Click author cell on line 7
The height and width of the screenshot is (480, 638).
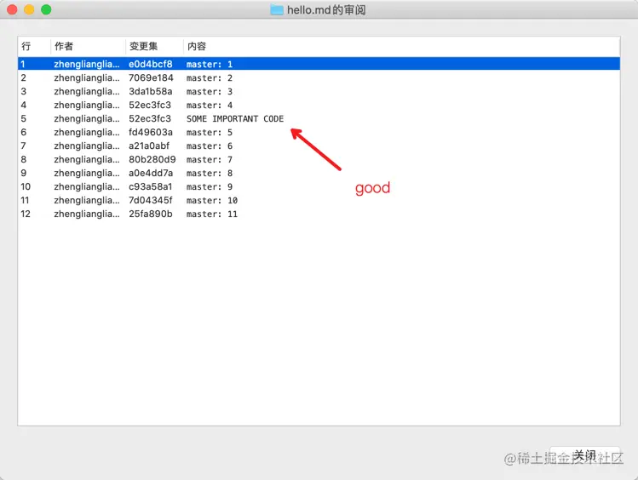[x=87, y=146]
